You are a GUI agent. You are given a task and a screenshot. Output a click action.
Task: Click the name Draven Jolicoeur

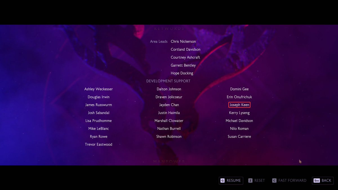click(169, 97)
